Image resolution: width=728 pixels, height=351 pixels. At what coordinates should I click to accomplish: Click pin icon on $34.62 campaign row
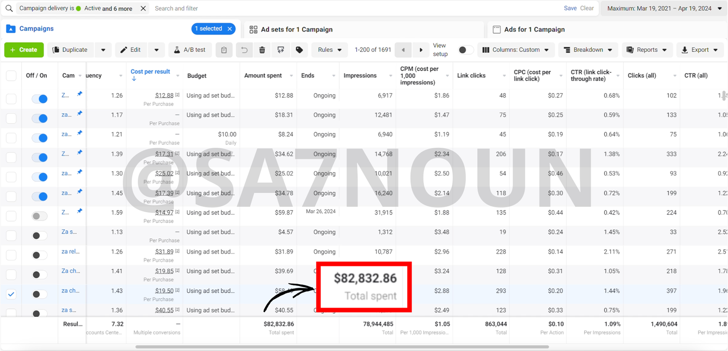tap(80, 152)
